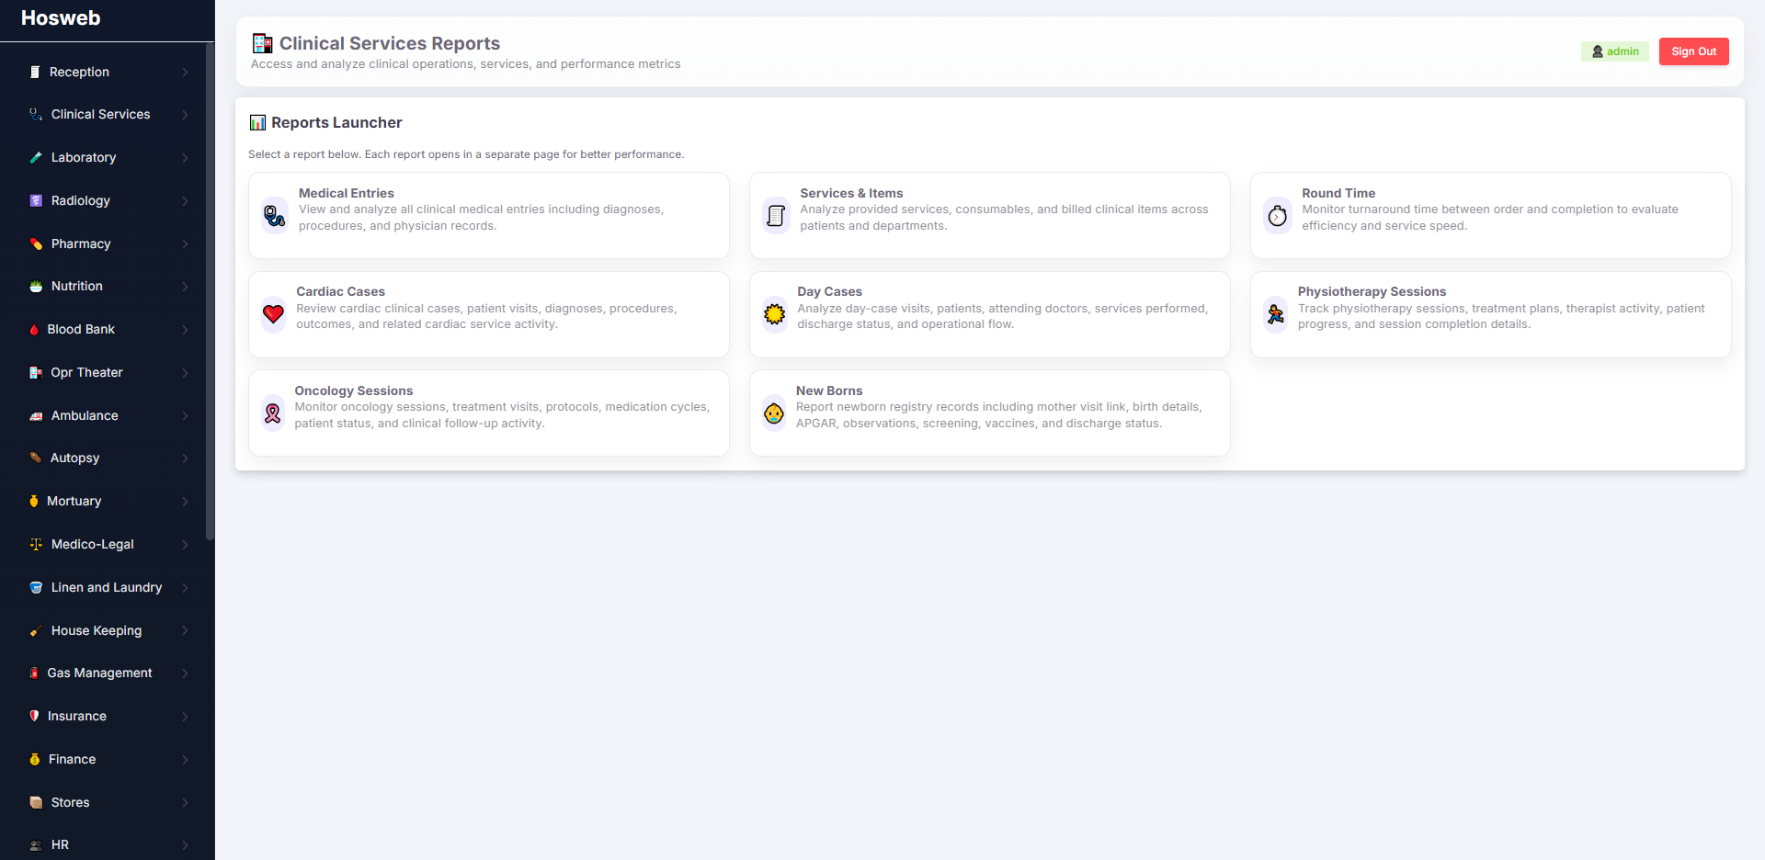Click the Insurance shield sidebar icon

(x=34, y=717)
